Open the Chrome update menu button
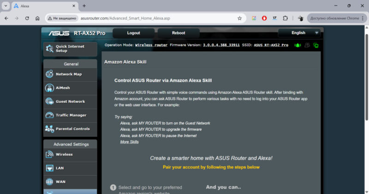 [337, 18]
